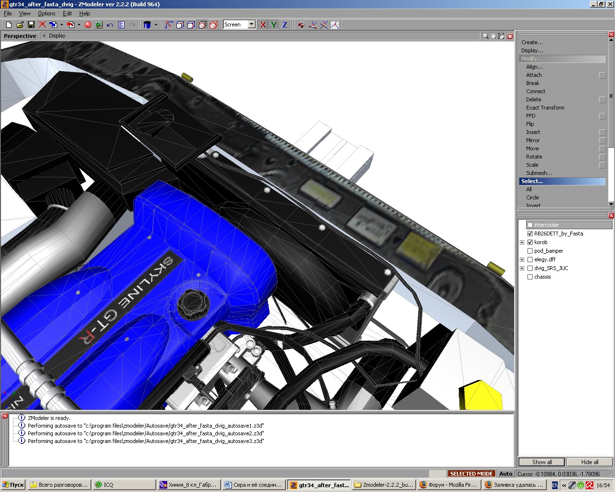Click the red pivot helper icon

click(x=301, y=25)
